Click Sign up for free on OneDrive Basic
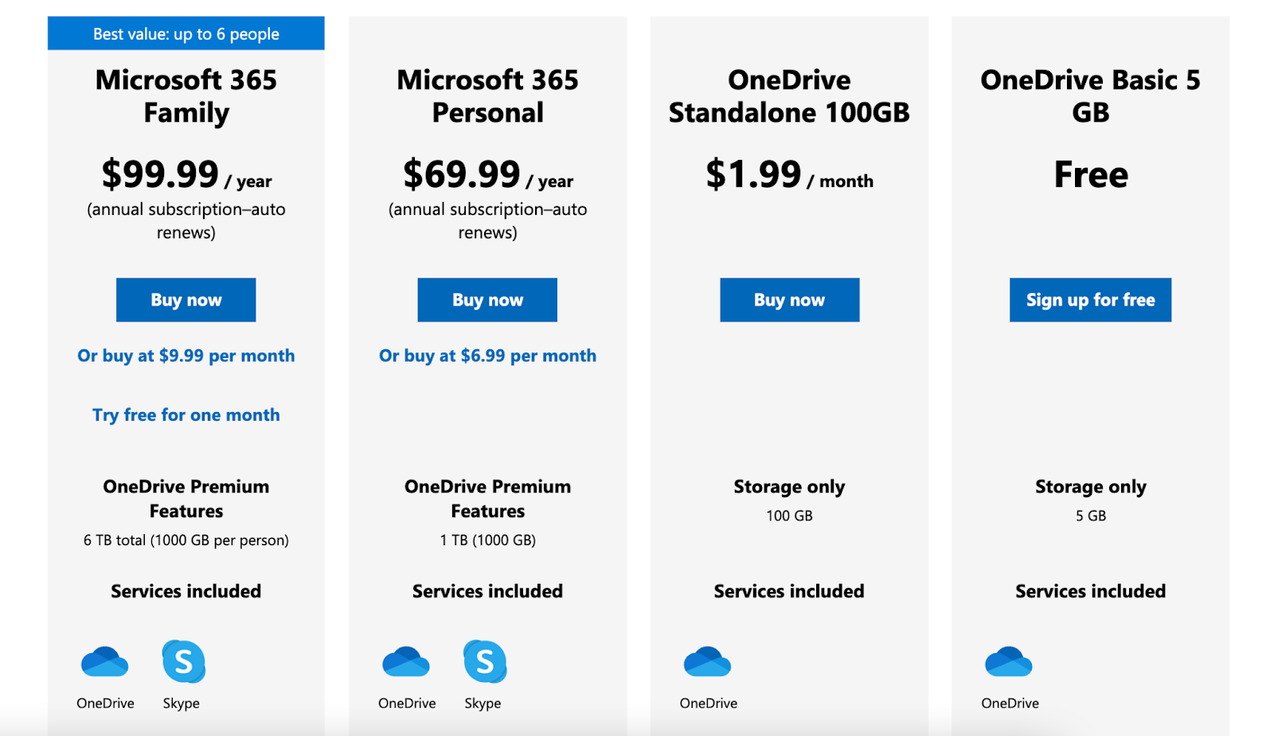1274x736 pixels. click(x=1089, y=300)
